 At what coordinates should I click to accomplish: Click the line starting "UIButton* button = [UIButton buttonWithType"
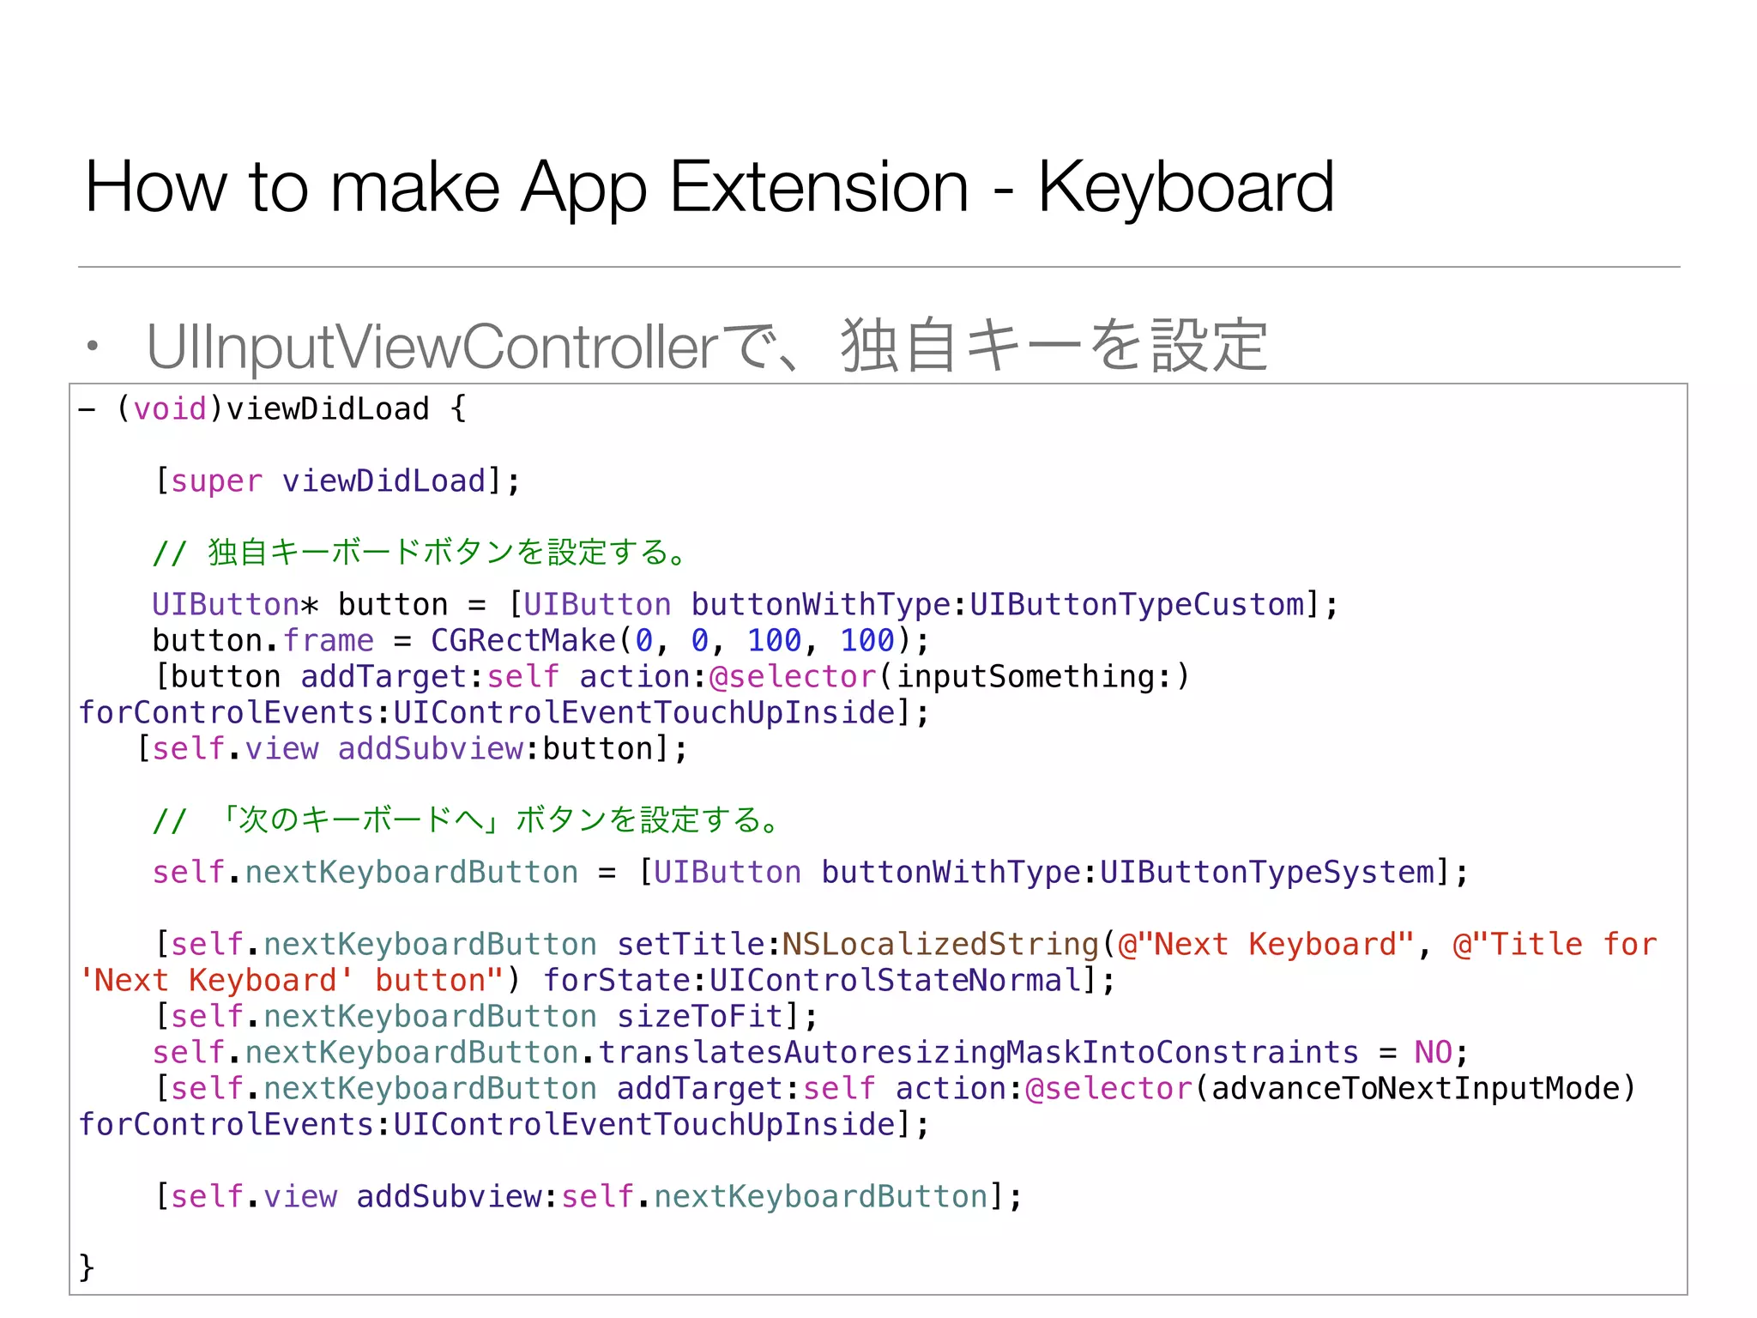click(x=746, y=605)
